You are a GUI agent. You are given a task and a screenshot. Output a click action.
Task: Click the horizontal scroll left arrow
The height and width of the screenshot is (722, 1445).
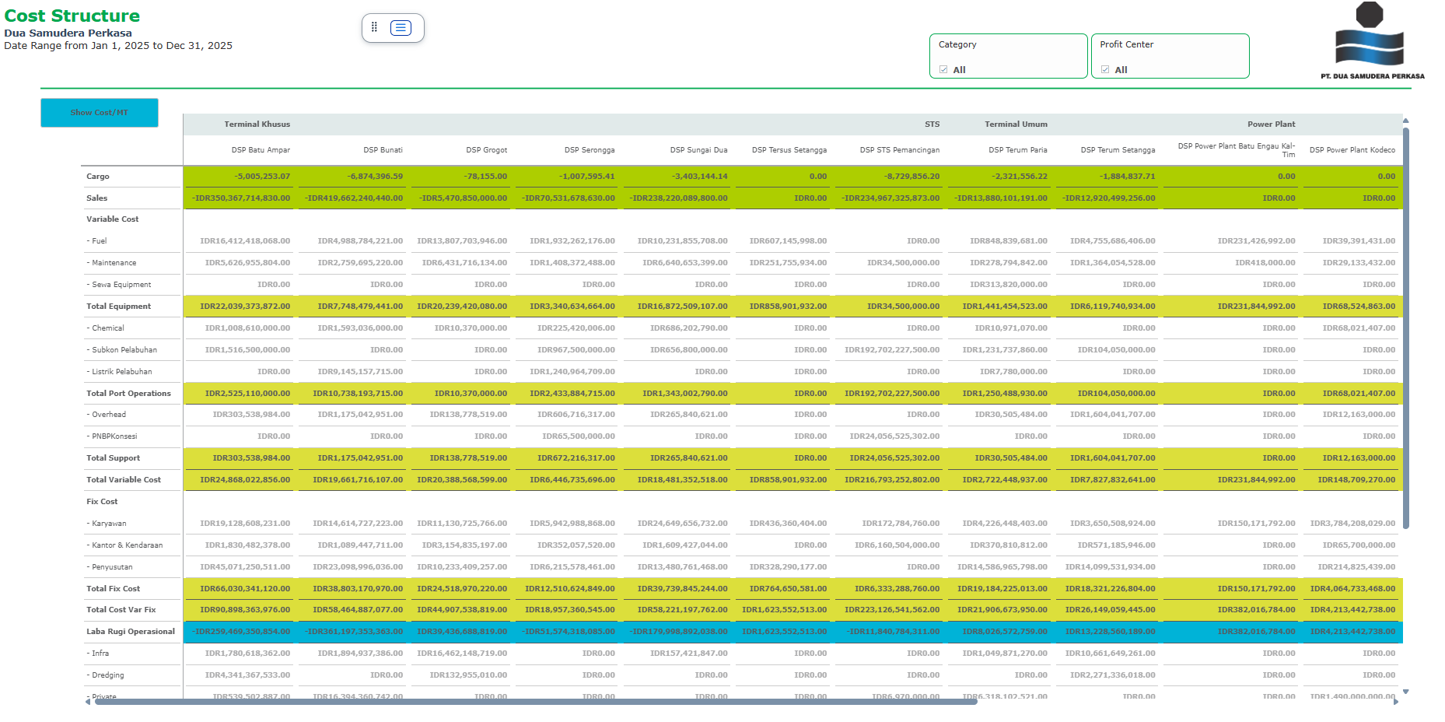tap(87, 702)
